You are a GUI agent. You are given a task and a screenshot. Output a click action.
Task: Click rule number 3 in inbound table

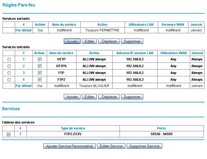pos(24,73)
